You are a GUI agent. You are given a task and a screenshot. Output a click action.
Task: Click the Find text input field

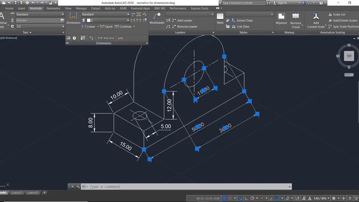point(38,20)
